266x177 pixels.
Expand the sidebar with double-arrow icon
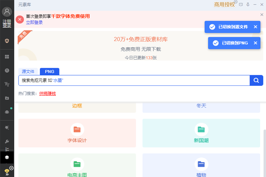(7, 173)
